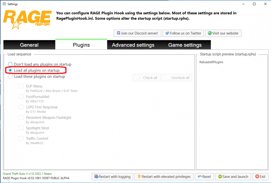Click the Settings gear icon in title bar
Viewport: 271px width, 183px height.
4,4
